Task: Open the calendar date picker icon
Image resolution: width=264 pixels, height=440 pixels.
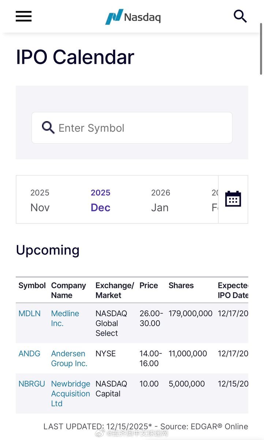Action: pos(233,199)
